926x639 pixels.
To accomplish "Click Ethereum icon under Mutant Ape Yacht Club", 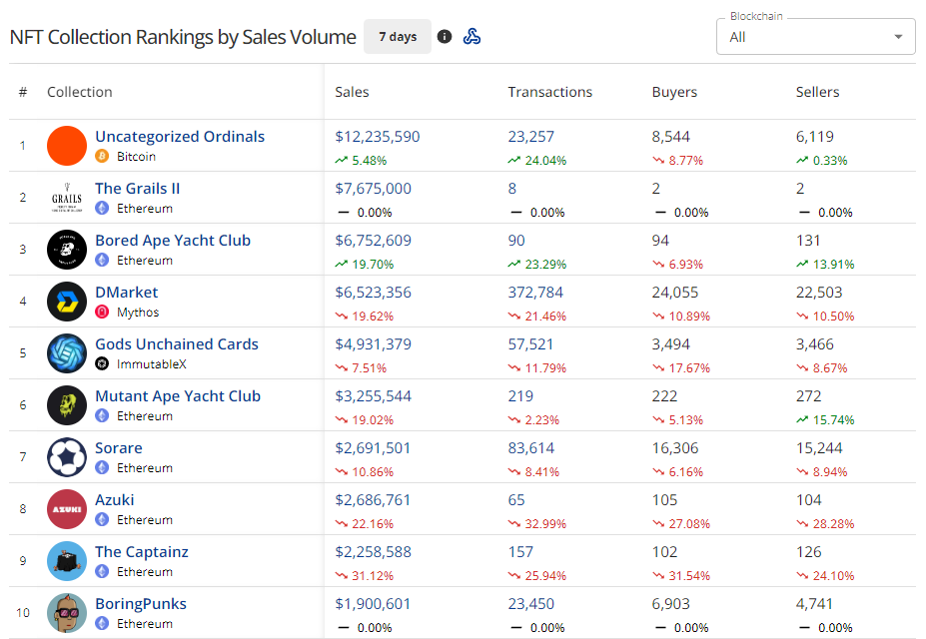I will [x=102, y=416].
